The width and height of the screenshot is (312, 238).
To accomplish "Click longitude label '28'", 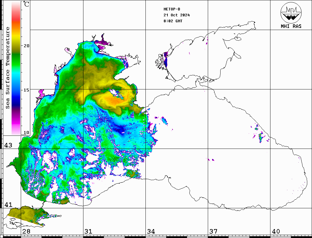I will [26, 231].
